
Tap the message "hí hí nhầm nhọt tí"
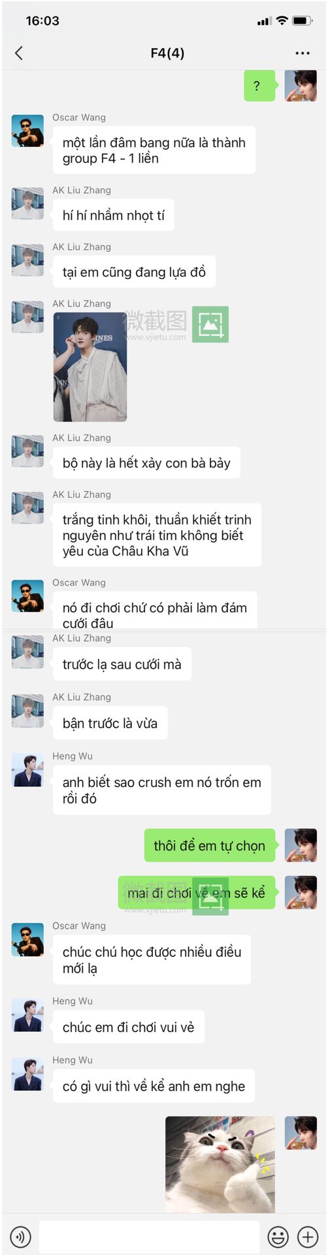(x=114, y=215)
